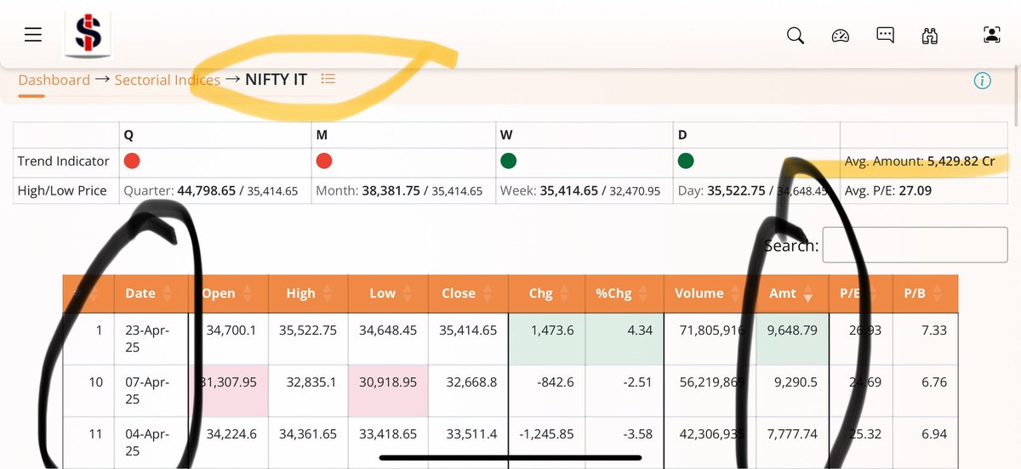Open the user profile icon
The width and height of the screenshot is (1021, 469).
[991, 35]
